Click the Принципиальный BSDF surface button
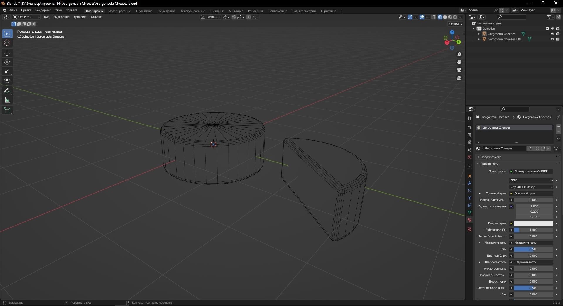This screenshot has width=563, height=306. [x=531, y=172]
